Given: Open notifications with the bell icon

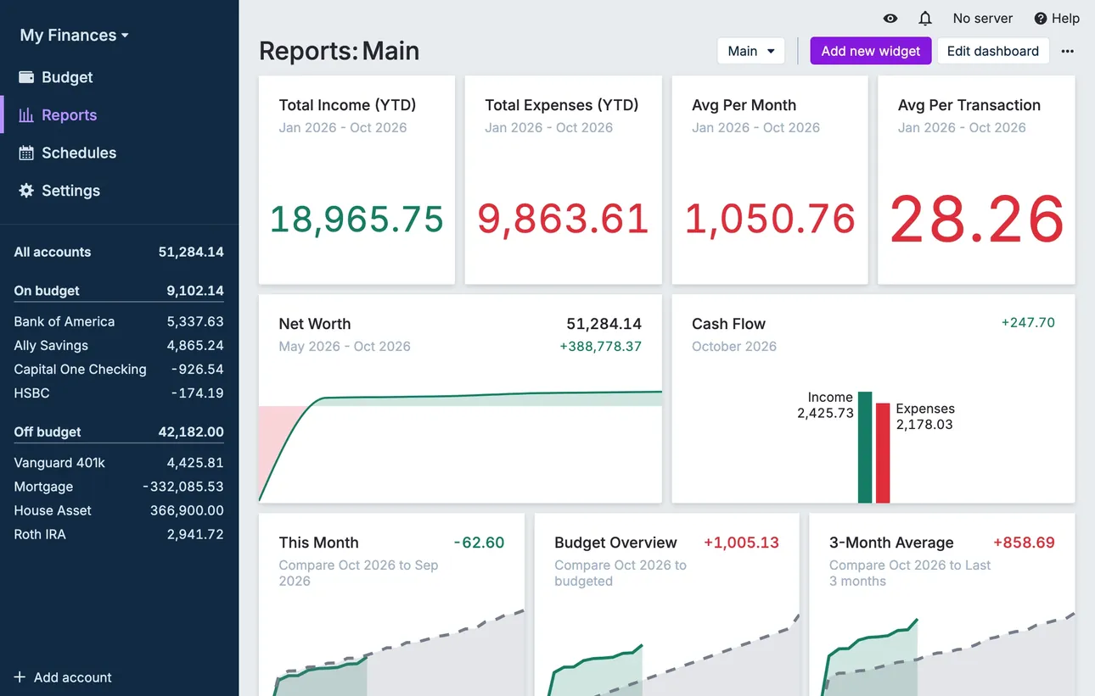Looking at the screenshot, I should (925, 19).
